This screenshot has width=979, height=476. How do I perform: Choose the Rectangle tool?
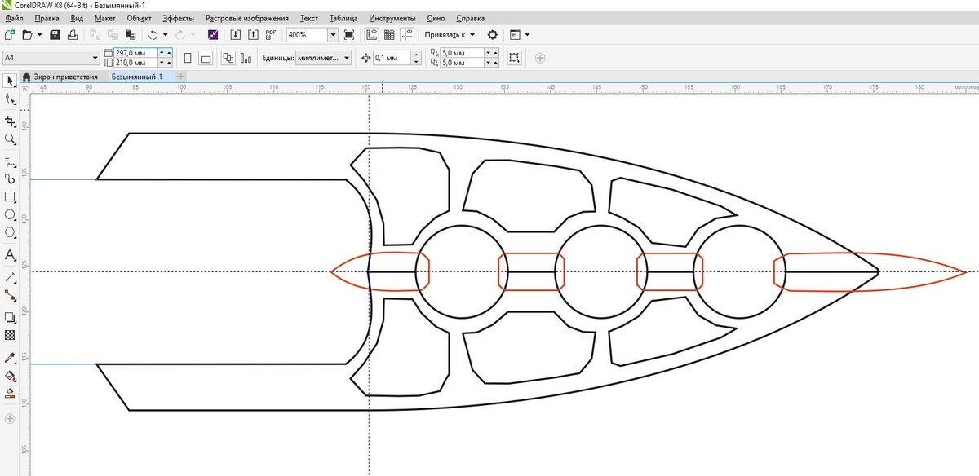coord(10,196)
